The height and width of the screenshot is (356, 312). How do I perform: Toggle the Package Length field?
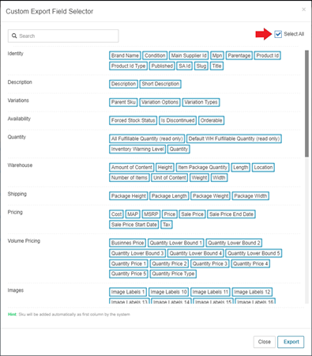click(169, 196)
